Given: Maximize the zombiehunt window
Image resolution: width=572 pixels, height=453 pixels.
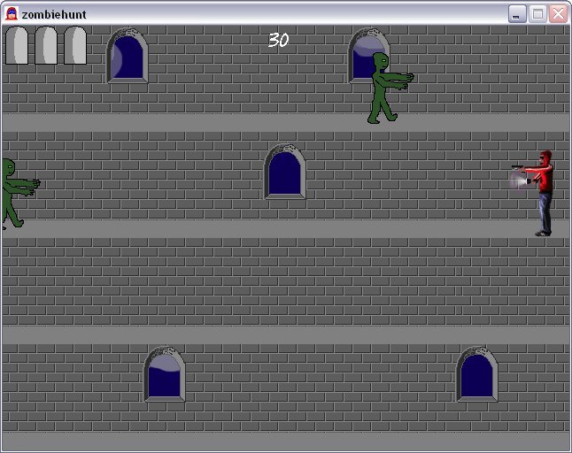Looking at the screenshot, I should tap(537, 14).
